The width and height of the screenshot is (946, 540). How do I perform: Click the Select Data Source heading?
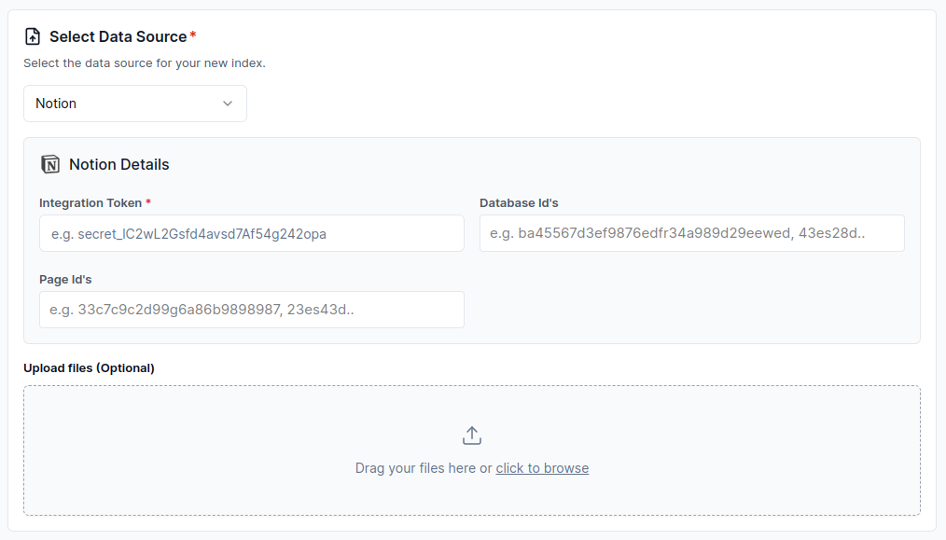(x=118, y=36)
